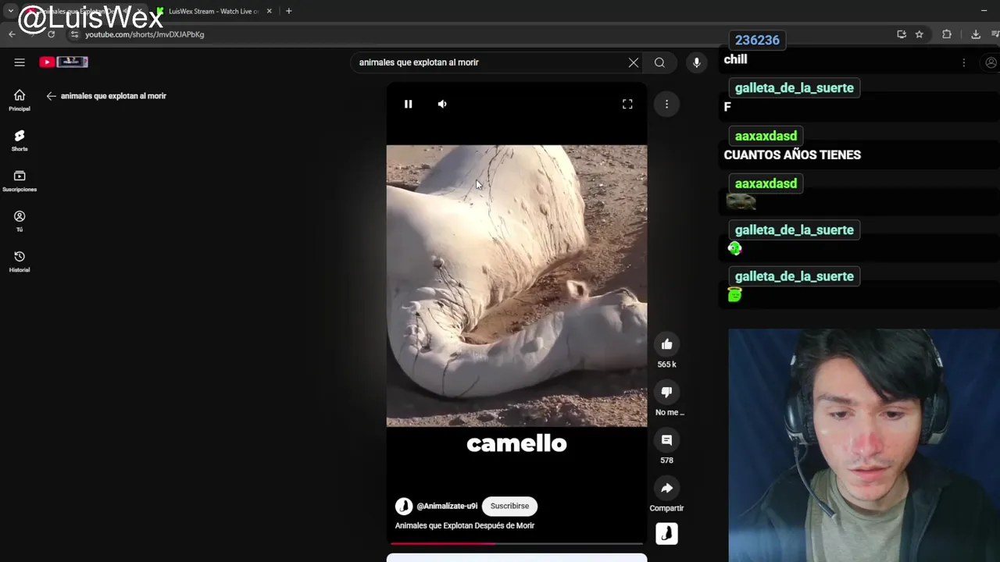This screenshot has height=562, width=1000.
Task: Click the 'CUANTOS AÑOS TIENES' chat message
Action: click(x=792, y=155)
